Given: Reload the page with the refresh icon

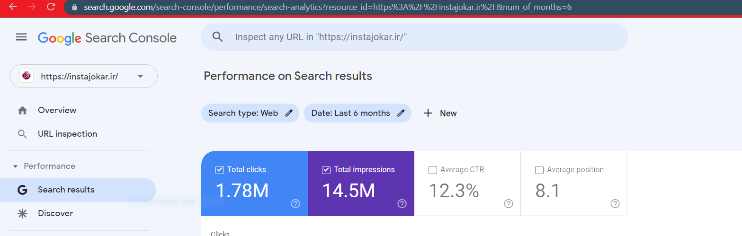Looking at the screenshot, I should 51,7.
